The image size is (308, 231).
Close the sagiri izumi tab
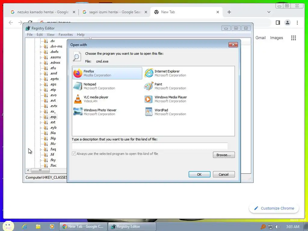click(x=146, y=12)
